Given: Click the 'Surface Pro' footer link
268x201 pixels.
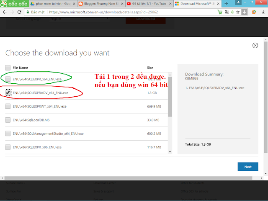Looking at the screenshot, I should point(13,191).
